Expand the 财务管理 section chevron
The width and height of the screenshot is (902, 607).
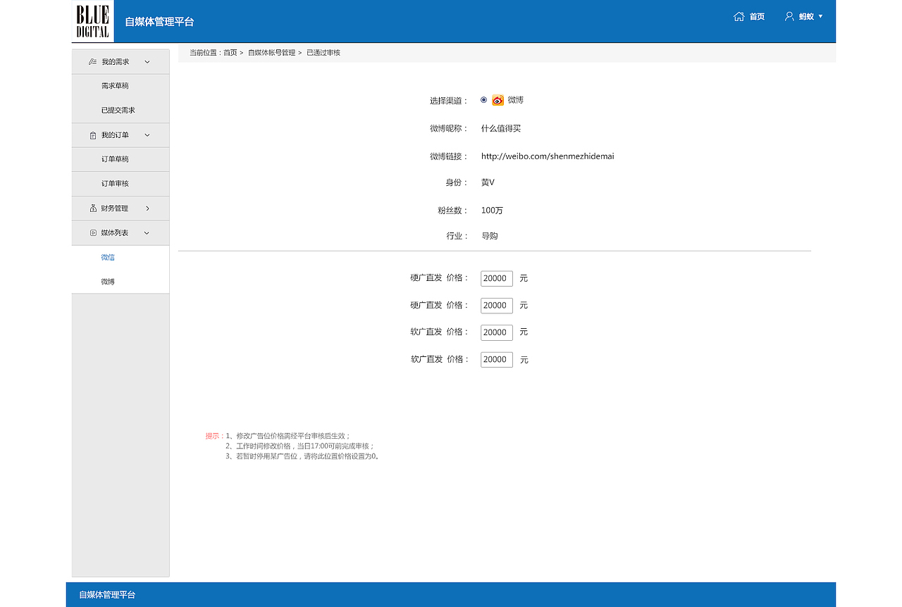pyautogui.click(x=147, y=208)
